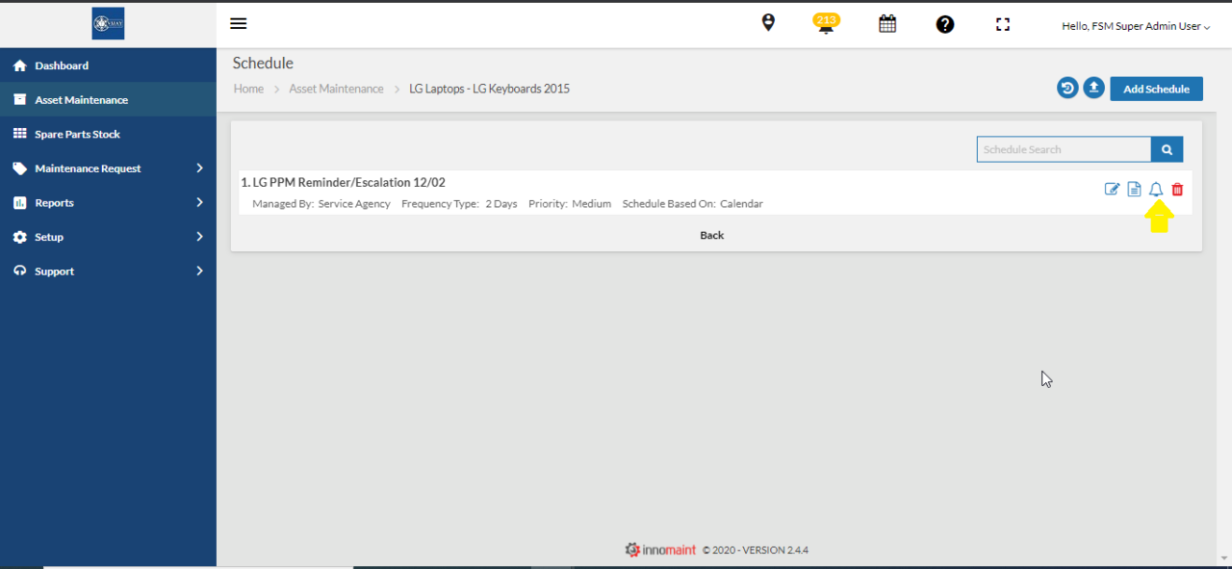This screenshot has height=569, width=1232.
Task: Click the upload icon beside Add Schedule
Action: point(1093,88)
